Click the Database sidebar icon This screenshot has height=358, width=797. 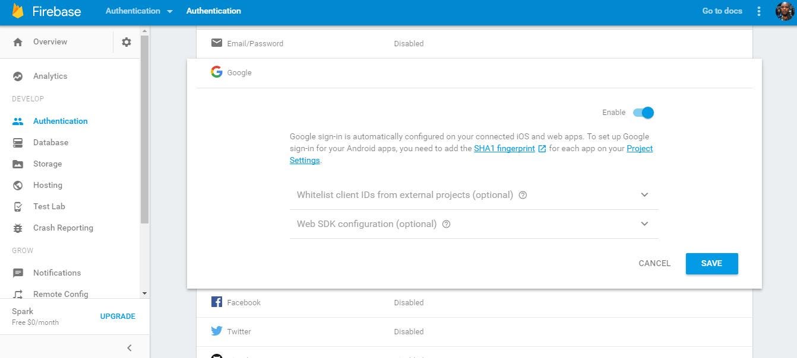coord(18,142)
